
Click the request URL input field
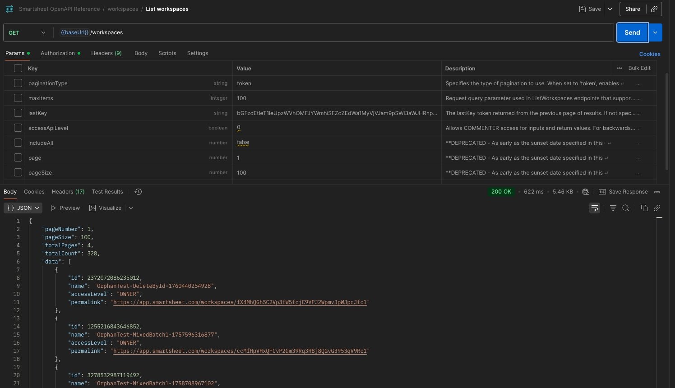(x=334, y=32)
